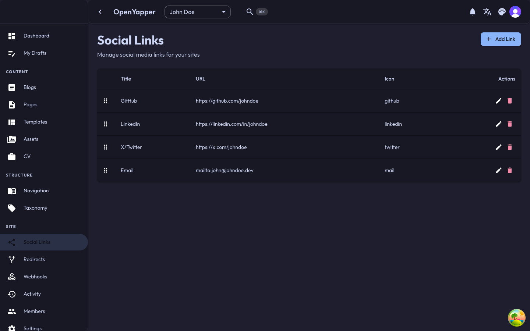Screen dimensions: 530x331
Task: Click the drag handle next to LinkedIn
Action: pos(106,124)
